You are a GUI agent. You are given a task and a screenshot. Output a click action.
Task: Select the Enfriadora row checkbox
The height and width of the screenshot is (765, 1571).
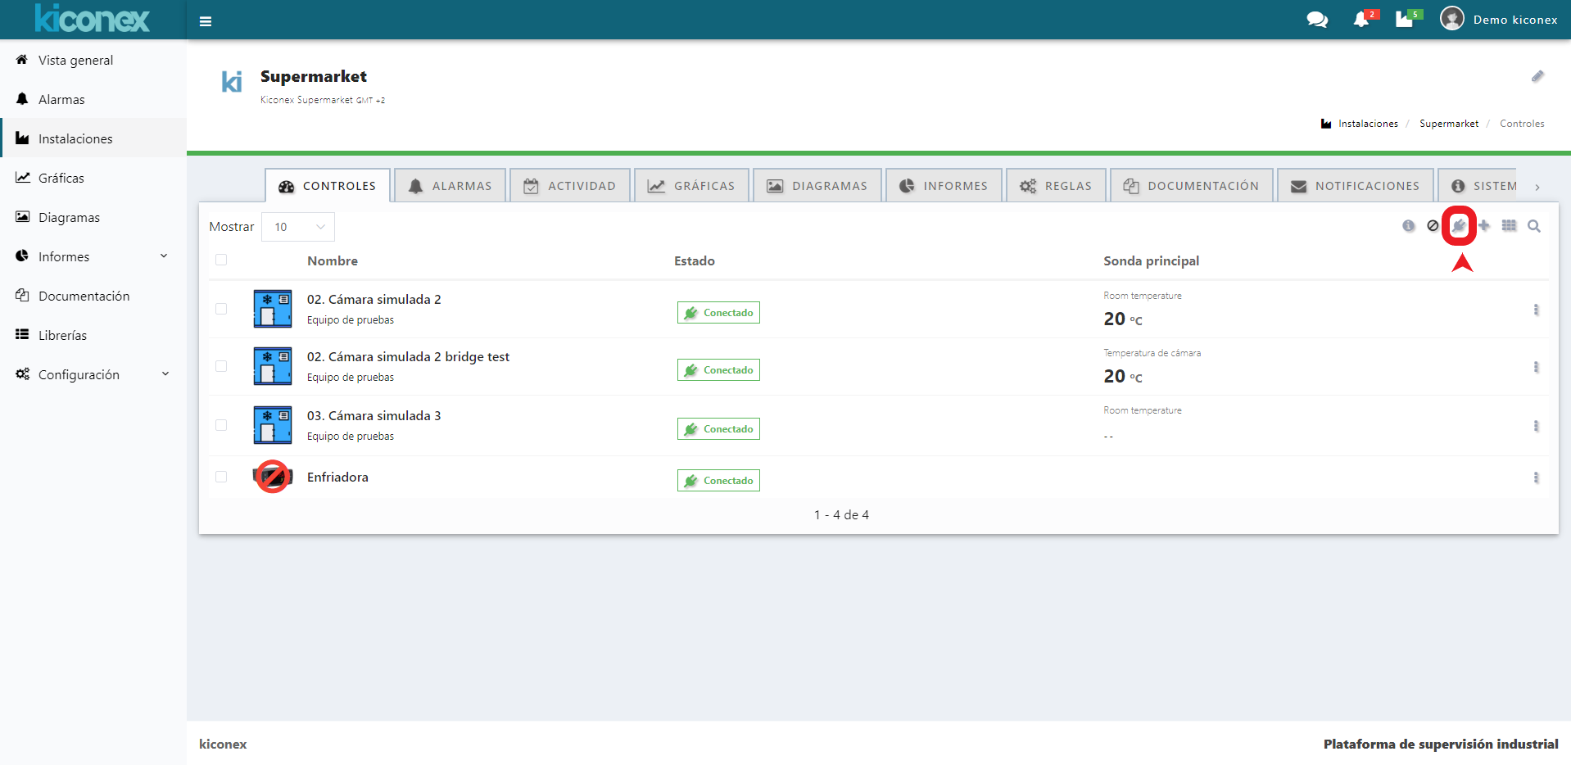(x=221, y=477)
